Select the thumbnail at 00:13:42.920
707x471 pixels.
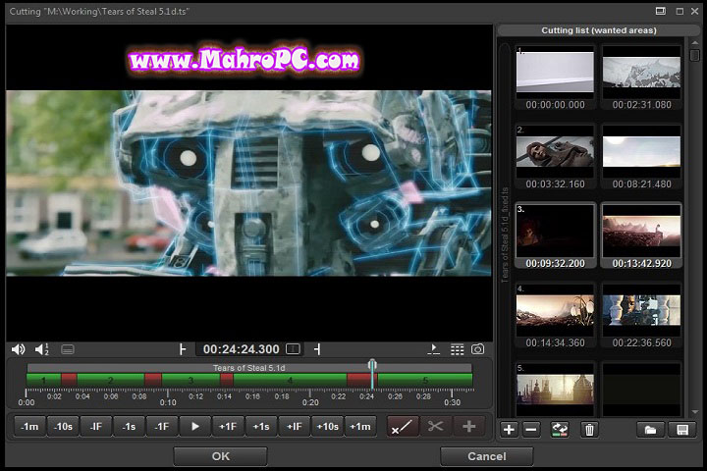click(641, 235)
